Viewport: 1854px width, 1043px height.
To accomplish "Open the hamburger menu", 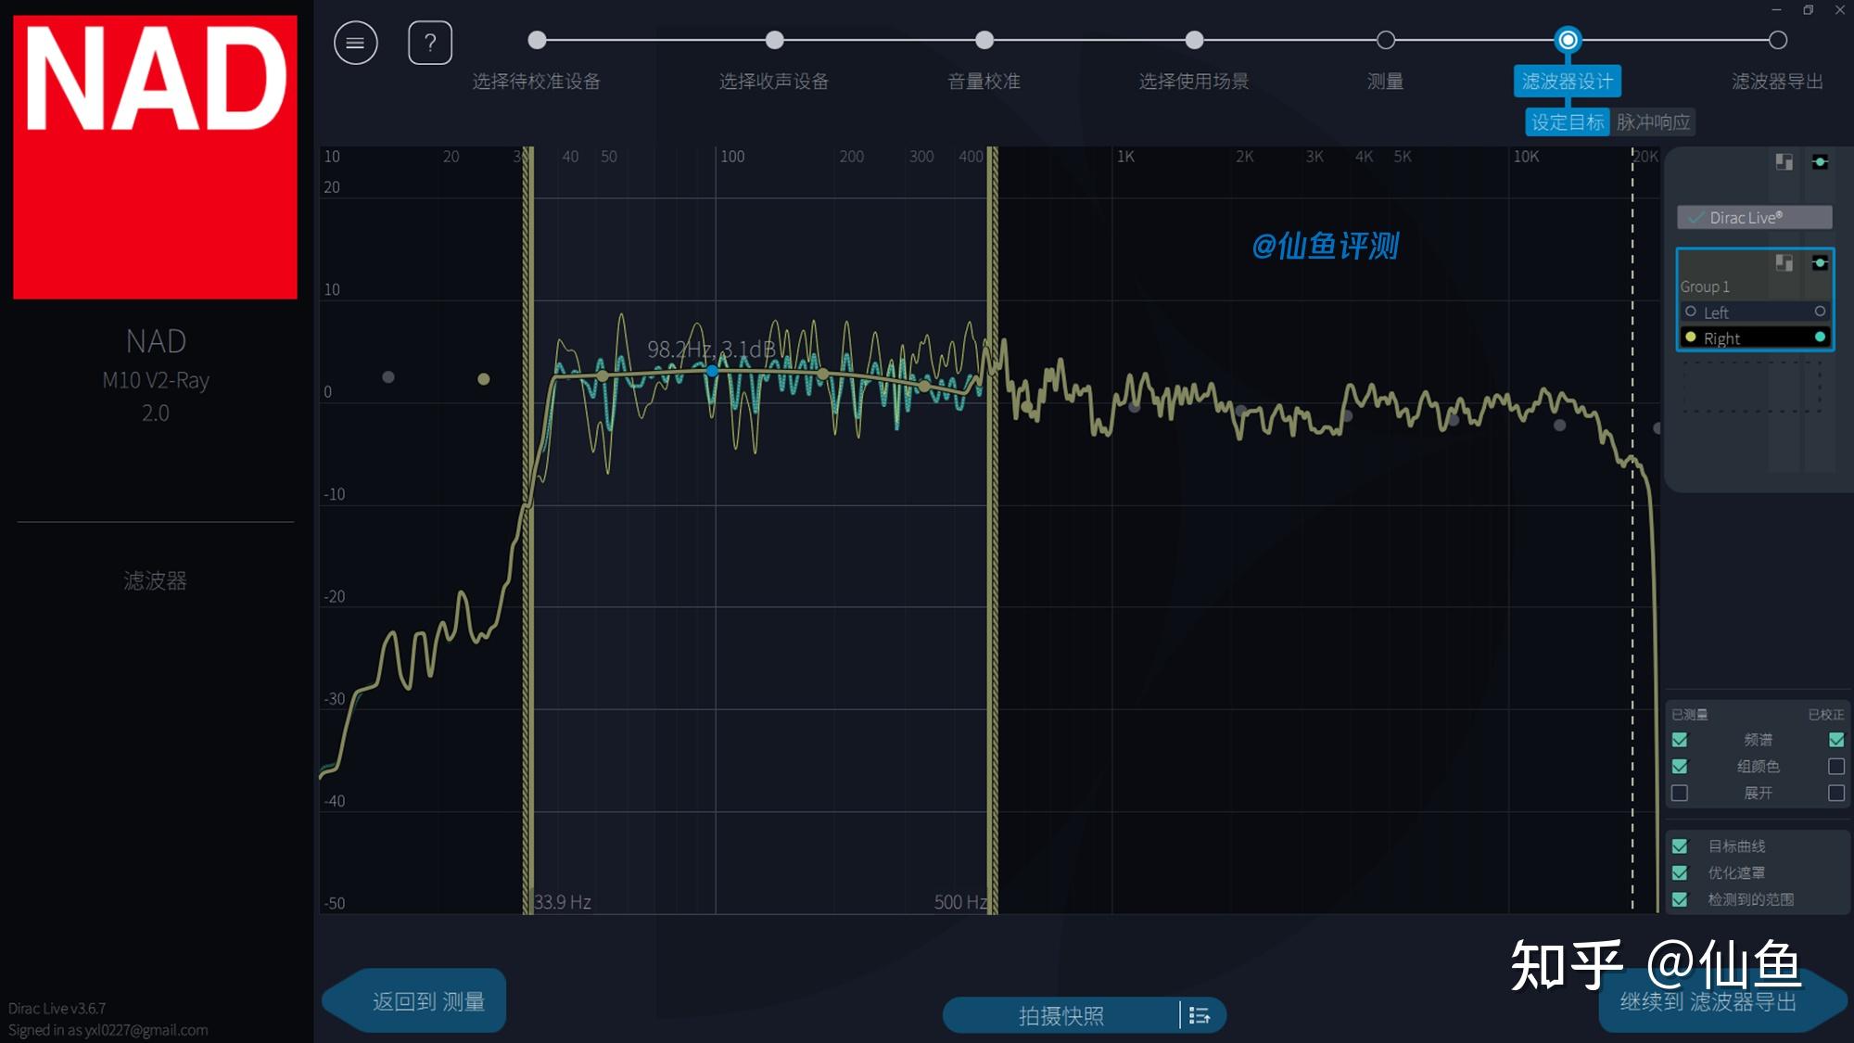I will click(x=355, y=43).
